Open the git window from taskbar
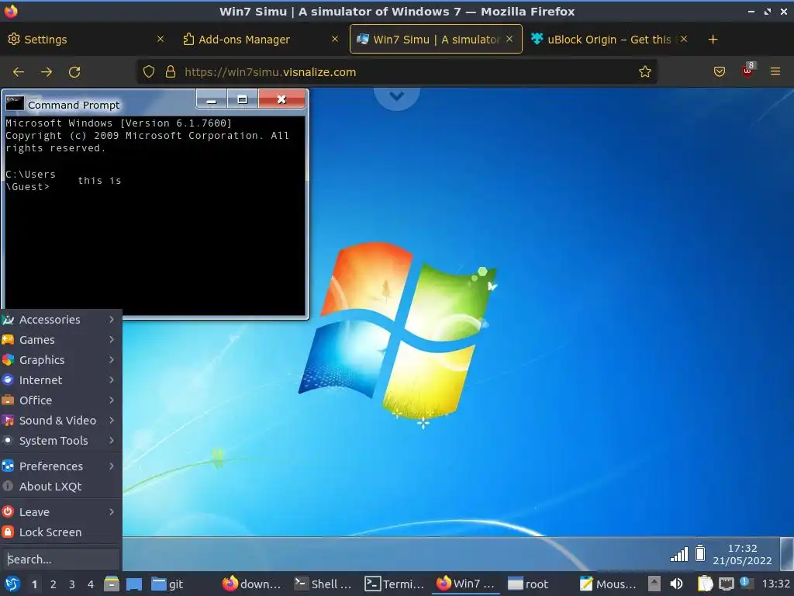 [168, 584]
